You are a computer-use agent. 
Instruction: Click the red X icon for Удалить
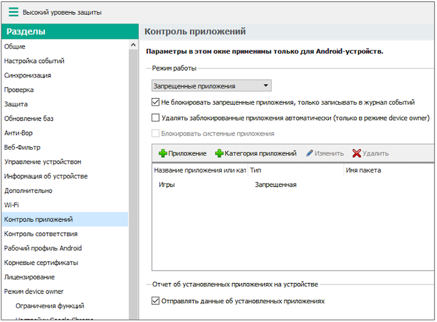(356, 153)
